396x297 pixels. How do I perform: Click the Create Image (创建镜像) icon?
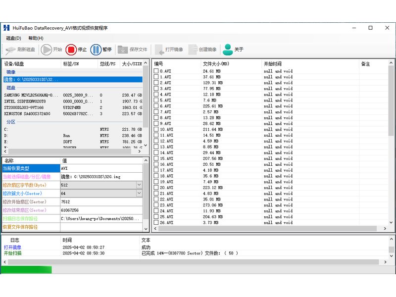pyautogui.click(x=193, y=49)
